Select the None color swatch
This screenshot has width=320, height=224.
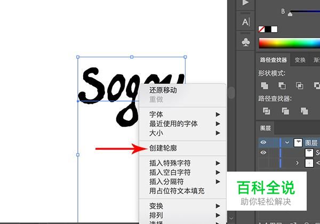[x=261, y=29]
